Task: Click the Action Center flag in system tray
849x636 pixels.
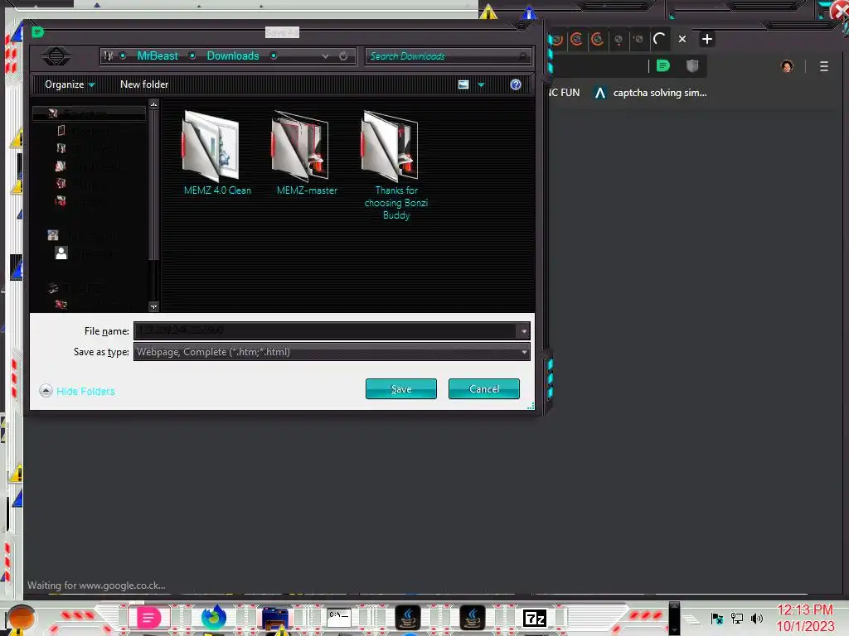Action: [x=716, y=618]
